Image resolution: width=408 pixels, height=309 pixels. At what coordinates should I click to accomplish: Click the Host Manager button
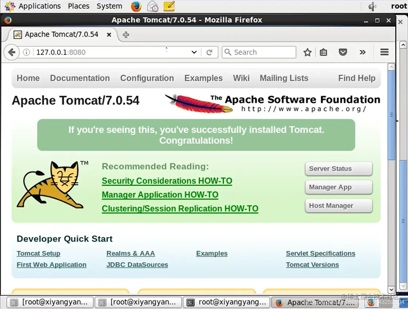339,206
